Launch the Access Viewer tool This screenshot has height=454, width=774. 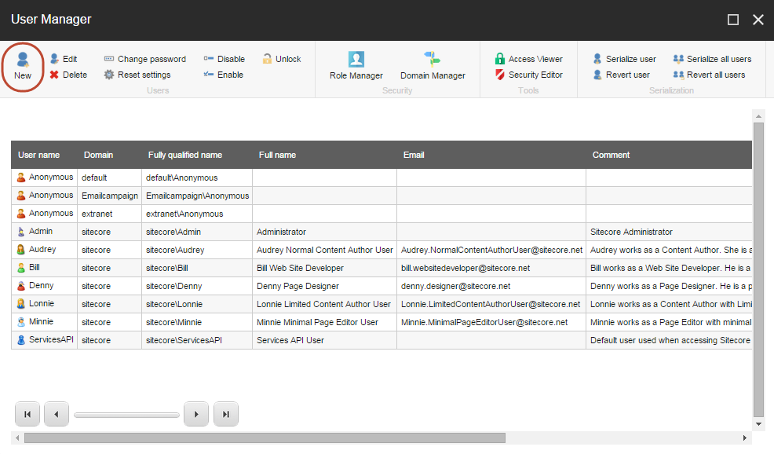[530, 58]
